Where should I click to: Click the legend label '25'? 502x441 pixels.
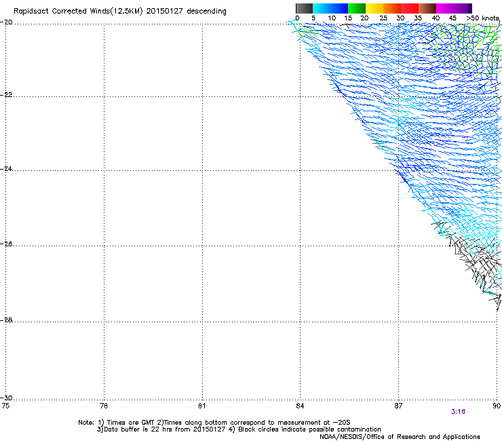click(383, 18)
